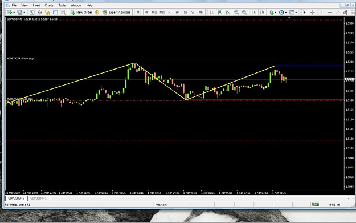Select the M5 timeframe button
This screenshot has height=223, width=356.
pyautogui.click(x=146, y=13)
